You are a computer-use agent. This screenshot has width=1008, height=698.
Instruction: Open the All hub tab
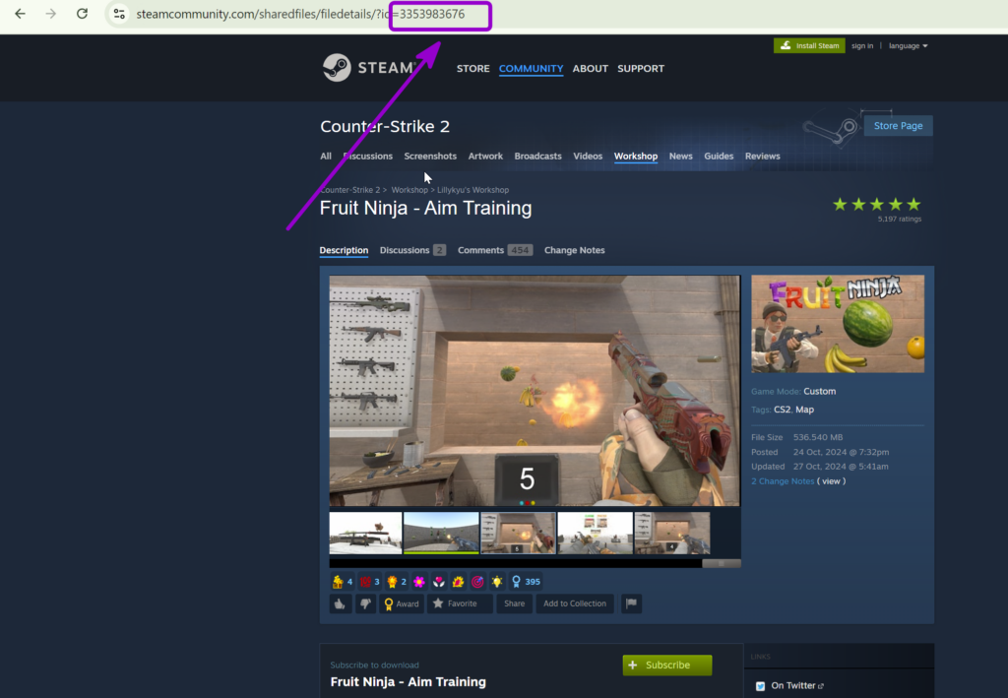[x=326, y=157]
